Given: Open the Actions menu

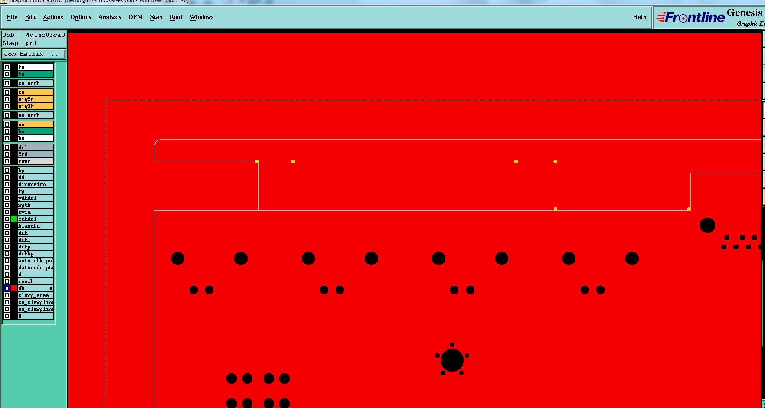Looking at the screenshot, I should click(x=53, y=17).
